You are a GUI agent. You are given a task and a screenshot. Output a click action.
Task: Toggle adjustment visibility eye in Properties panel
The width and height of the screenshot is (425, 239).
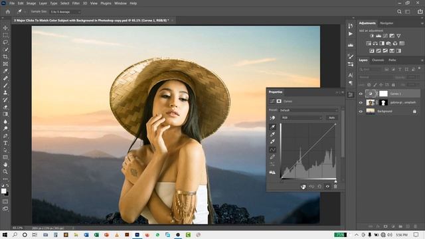[327, 187]
